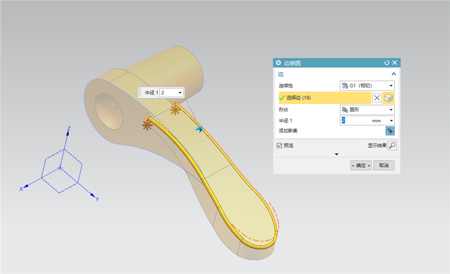Click the 显示结果 magnifier icon
Image resolution: width=450 pixels, height=274 pixels.
[392, 146]
